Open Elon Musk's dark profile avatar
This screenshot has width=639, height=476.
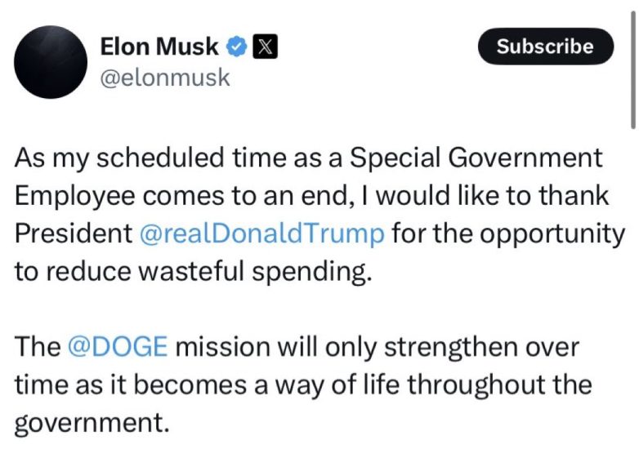pyautogui.click(x=51, y=62)
